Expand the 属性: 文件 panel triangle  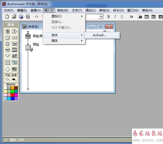pos(6,140)
